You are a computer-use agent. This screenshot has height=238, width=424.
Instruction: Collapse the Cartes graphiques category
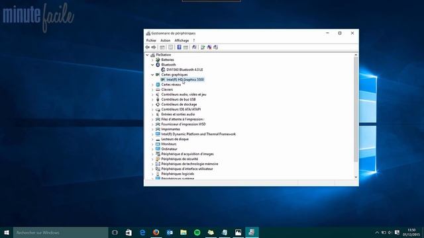(x=152, y=75)
